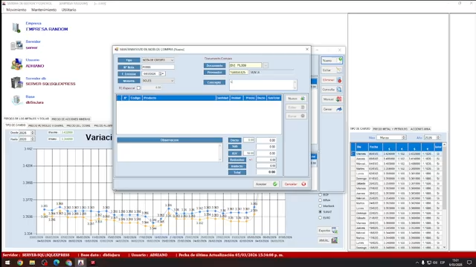Click the Exportar spreadsheet icon

[x=334, y=231]
